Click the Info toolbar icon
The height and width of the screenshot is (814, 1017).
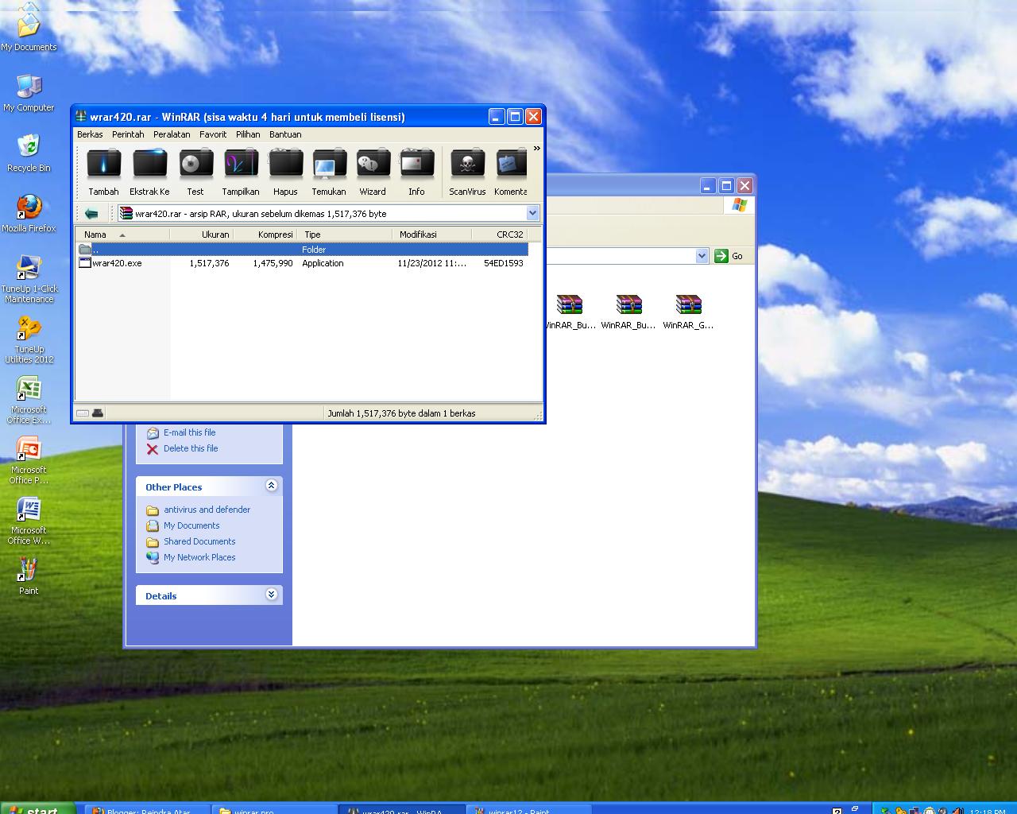pyautogui.click(x=416, y=172)
